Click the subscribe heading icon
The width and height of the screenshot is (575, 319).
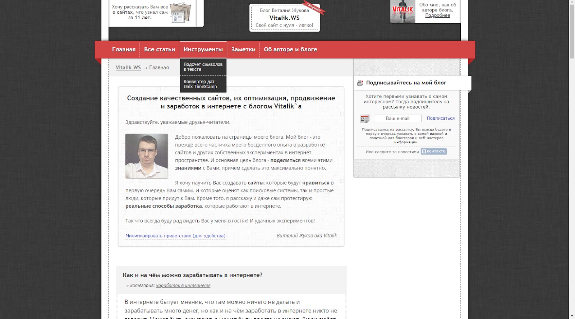[360, 83]
